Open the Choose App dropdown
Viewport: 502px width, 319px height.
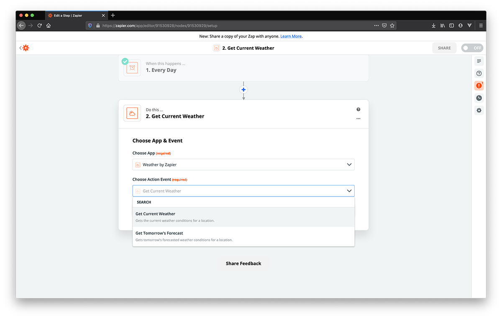243,165
